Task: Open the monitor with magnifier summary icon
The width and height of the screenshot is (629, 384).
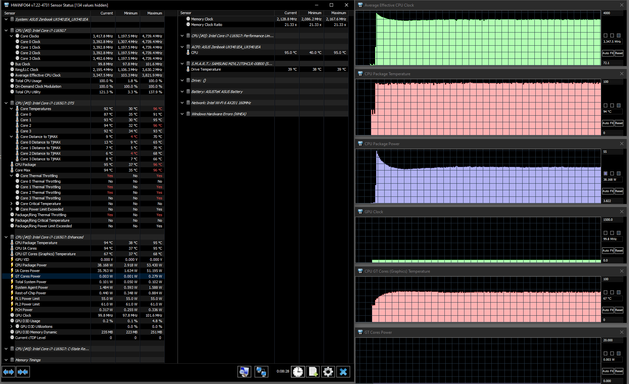Action: [244, 372]
